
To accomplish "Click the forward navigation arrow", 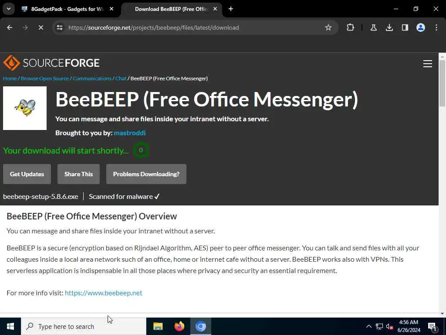I will click(25, 27).
